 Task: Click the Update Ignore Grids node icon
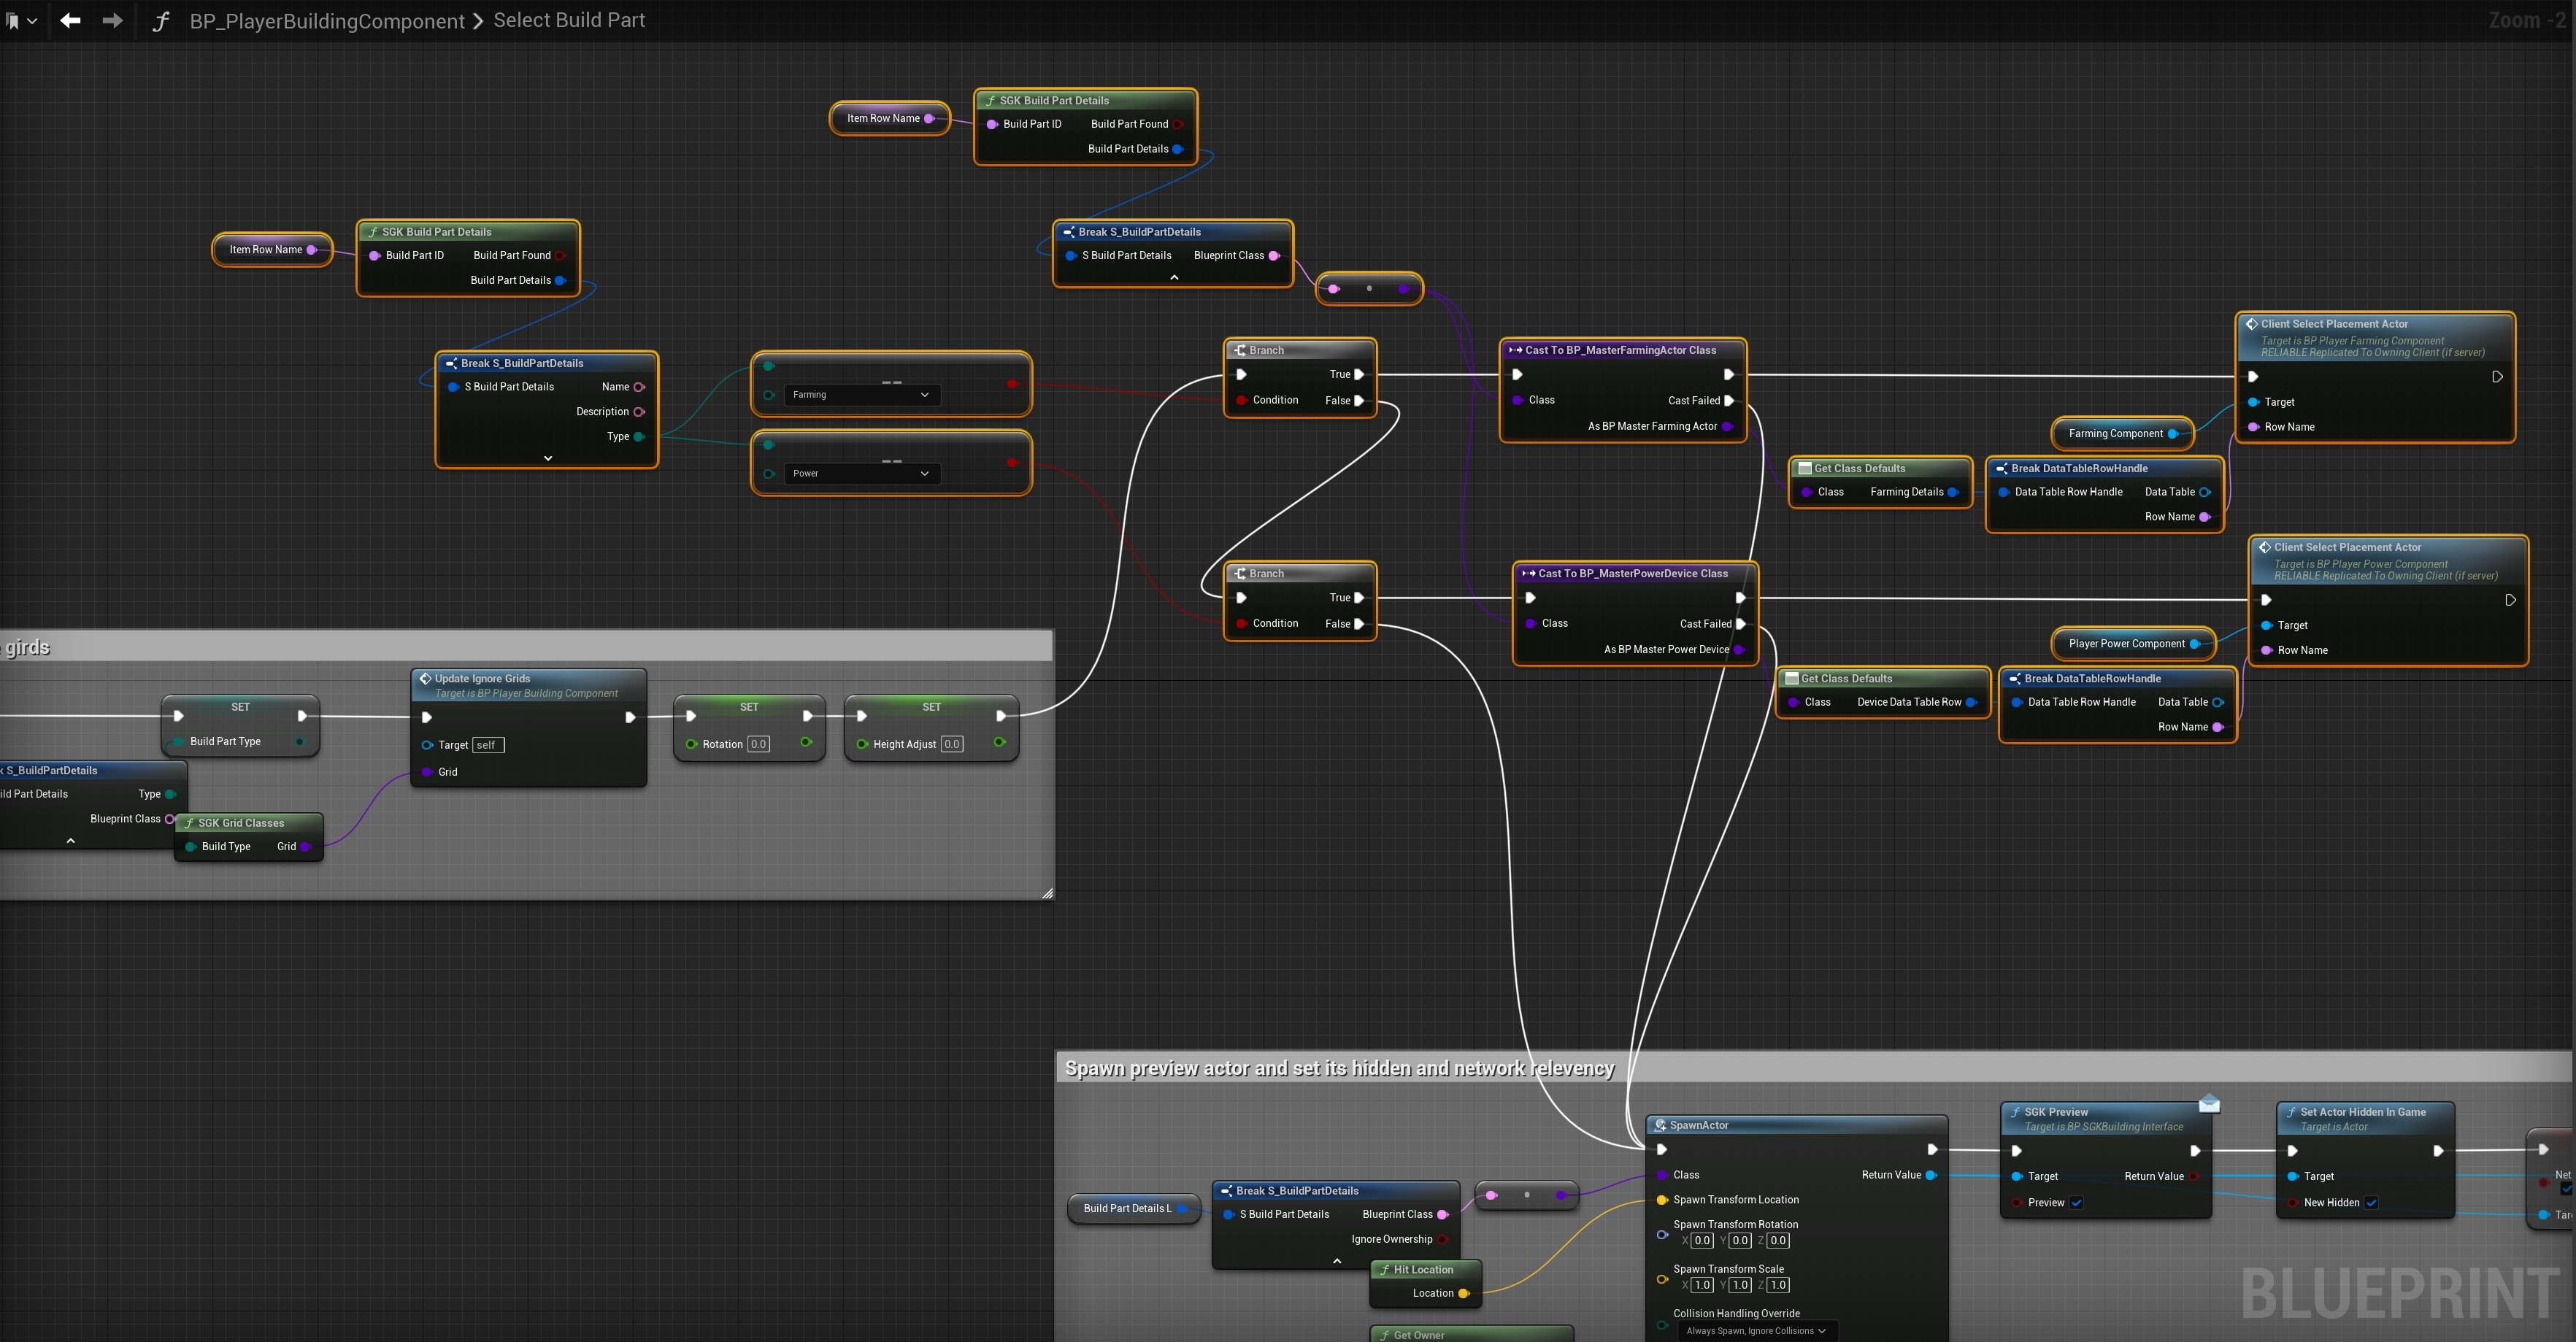tap(425, 678)
